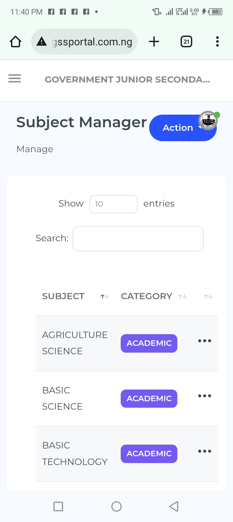The width and height of the screenshot is (233, 522).
Task: Click the ACADEMIC badge for BASIC TECHNOLOGY
Action: point(149,454)
